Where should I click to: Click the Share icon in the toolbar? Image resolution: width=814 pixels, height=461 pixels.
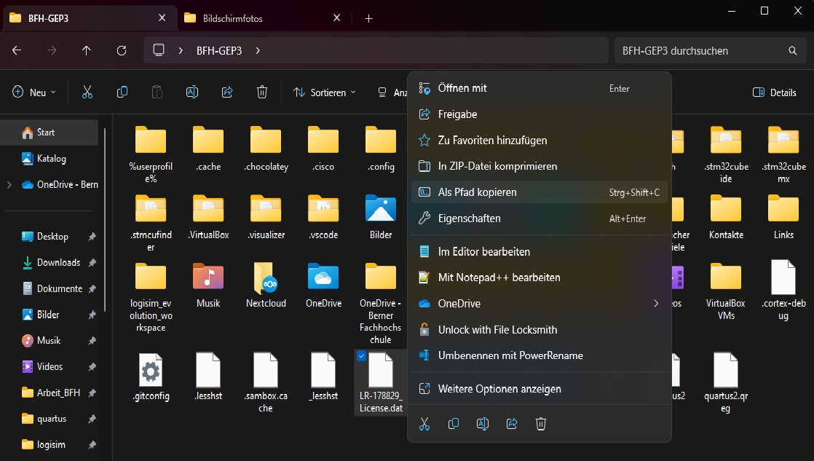click(227, 92)
